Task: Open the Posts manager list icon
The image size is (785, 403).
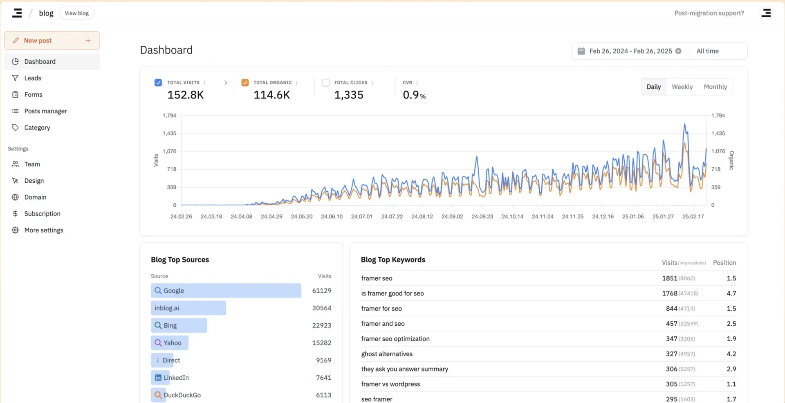Action: [x=15, y=111]
